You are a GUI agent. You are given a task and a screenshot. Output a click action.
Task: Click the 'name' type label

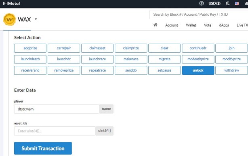[x=106, y=109]
